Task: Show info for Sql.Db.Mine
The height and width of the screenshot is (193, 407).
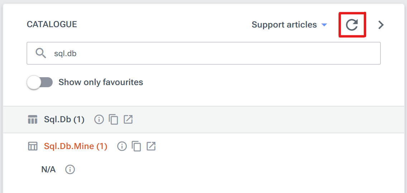Action: point(122,146)
